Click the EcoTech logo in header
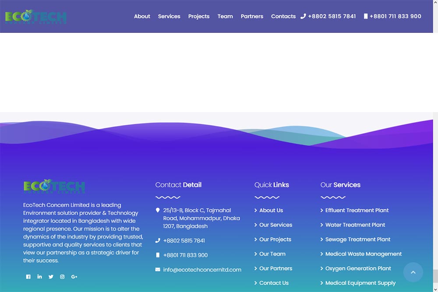 coord(36,17)
